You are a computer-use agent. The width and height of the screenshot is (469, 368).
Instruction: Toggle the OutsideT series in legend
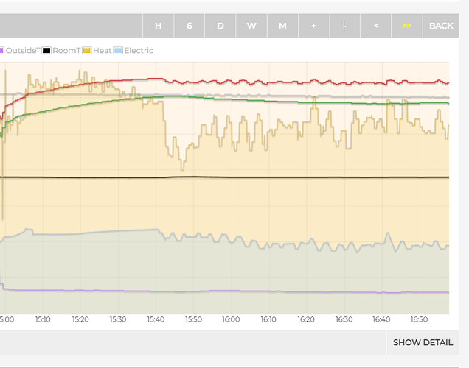pos(22,51)
